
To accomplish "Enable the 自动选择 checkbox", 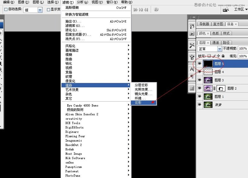I will tap(6, 9).
